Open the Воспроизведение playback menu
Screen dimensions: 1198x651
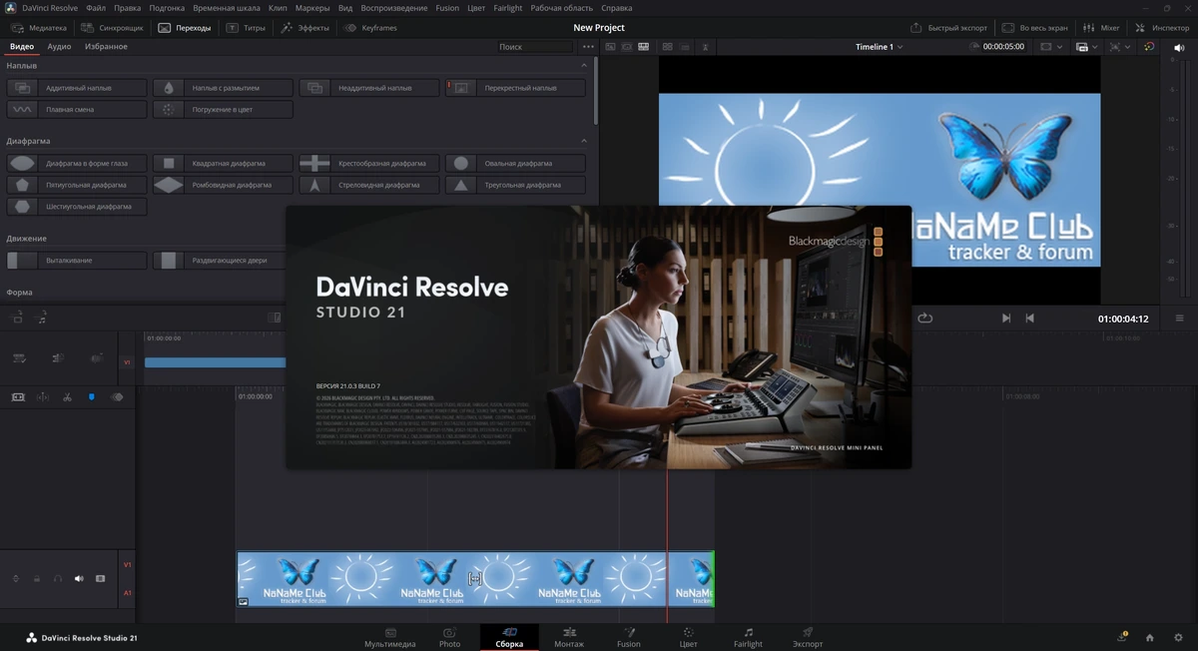394,8
